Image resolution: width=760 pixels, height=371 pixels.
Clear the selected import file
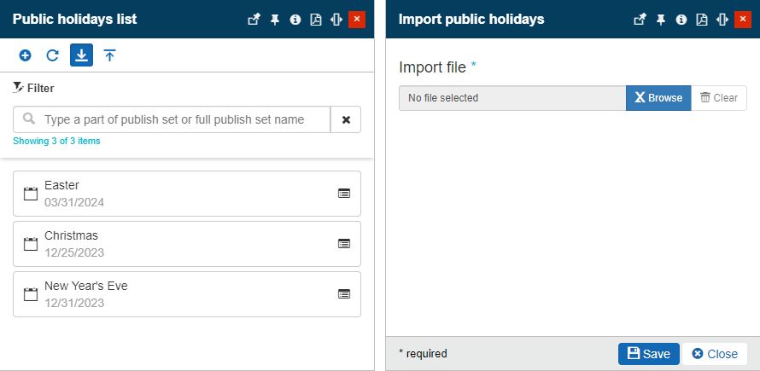click(x=719, y=98)
